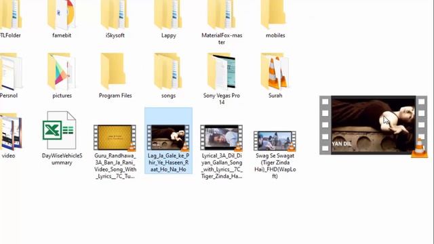Click the 'Sony Vegas Pro 14' name text

222,99
